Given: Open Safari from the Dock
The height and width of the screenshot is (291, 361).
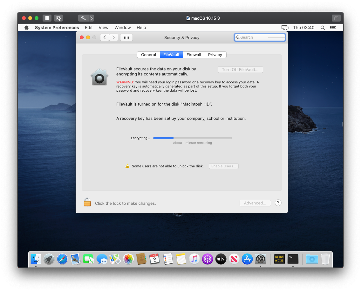Looking at the screenshot, I should (x=62, y=259).
